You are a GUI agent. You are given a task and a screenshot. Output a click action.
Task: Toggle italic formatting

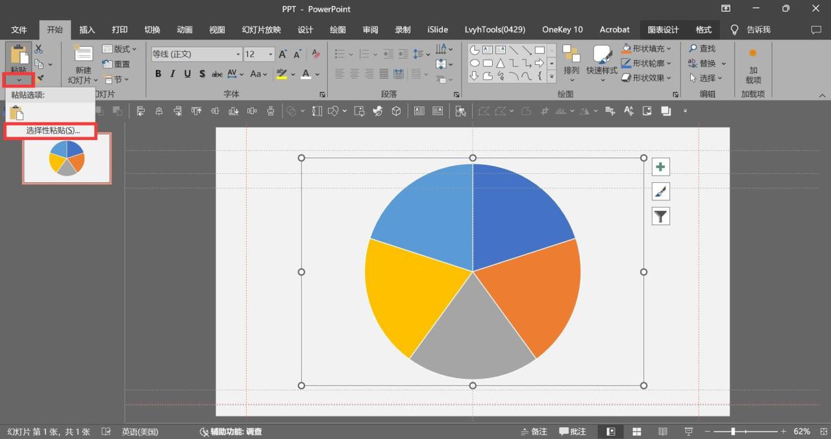click(x=173, y=74)
